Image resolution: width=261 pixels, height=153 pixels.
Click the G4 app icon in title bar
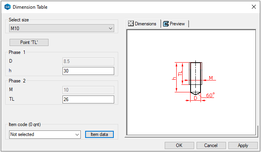coord(8,7)
